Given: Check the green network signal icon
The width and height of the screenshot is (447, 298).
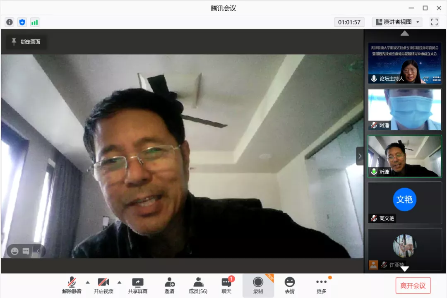Looking at the screenshot, I should pyautogui.click(x=35, y=22).
